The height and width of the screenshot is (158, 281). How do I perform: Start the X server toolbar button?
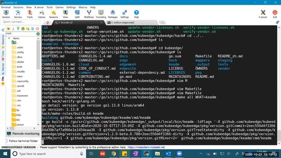click(x=263, y=14)
